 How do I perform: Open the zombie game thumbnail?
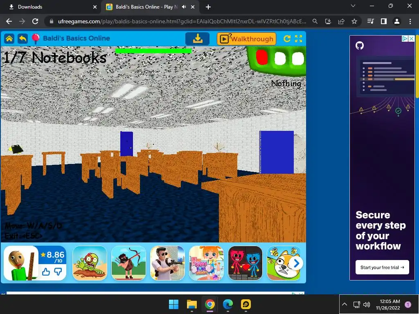pos(90,263)
